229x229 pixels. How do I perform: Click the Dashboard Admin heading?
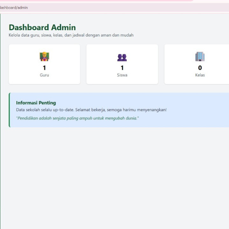point(42,27)
